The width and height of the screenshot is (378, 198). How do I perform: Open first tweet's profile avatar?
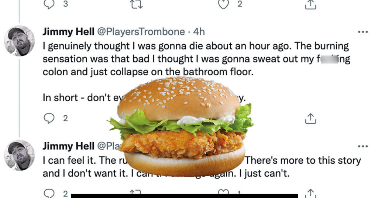(x=19, y=41)
